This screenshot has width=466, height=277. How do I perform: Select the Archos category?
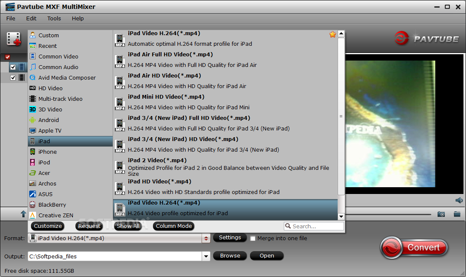(x=70, y=184)
